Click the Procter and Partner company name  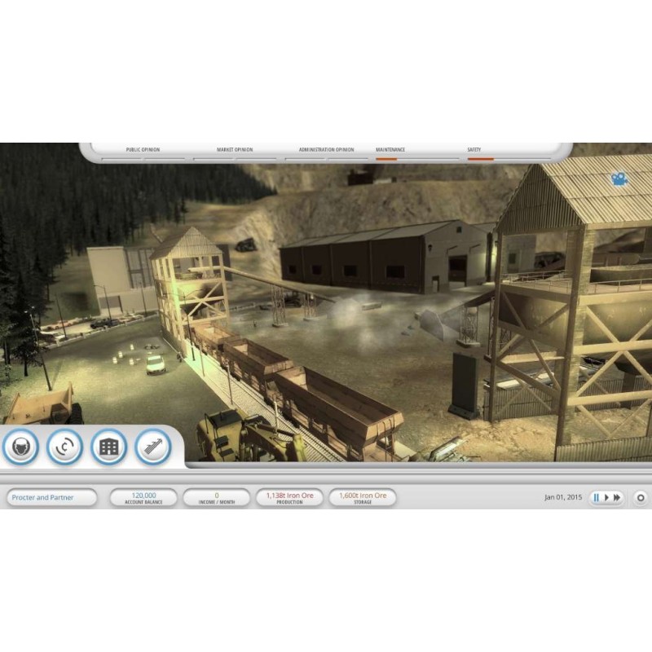[x=51, y=497]
